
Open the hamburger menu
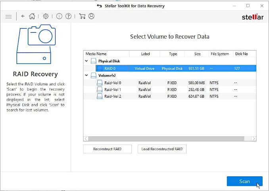9,17
